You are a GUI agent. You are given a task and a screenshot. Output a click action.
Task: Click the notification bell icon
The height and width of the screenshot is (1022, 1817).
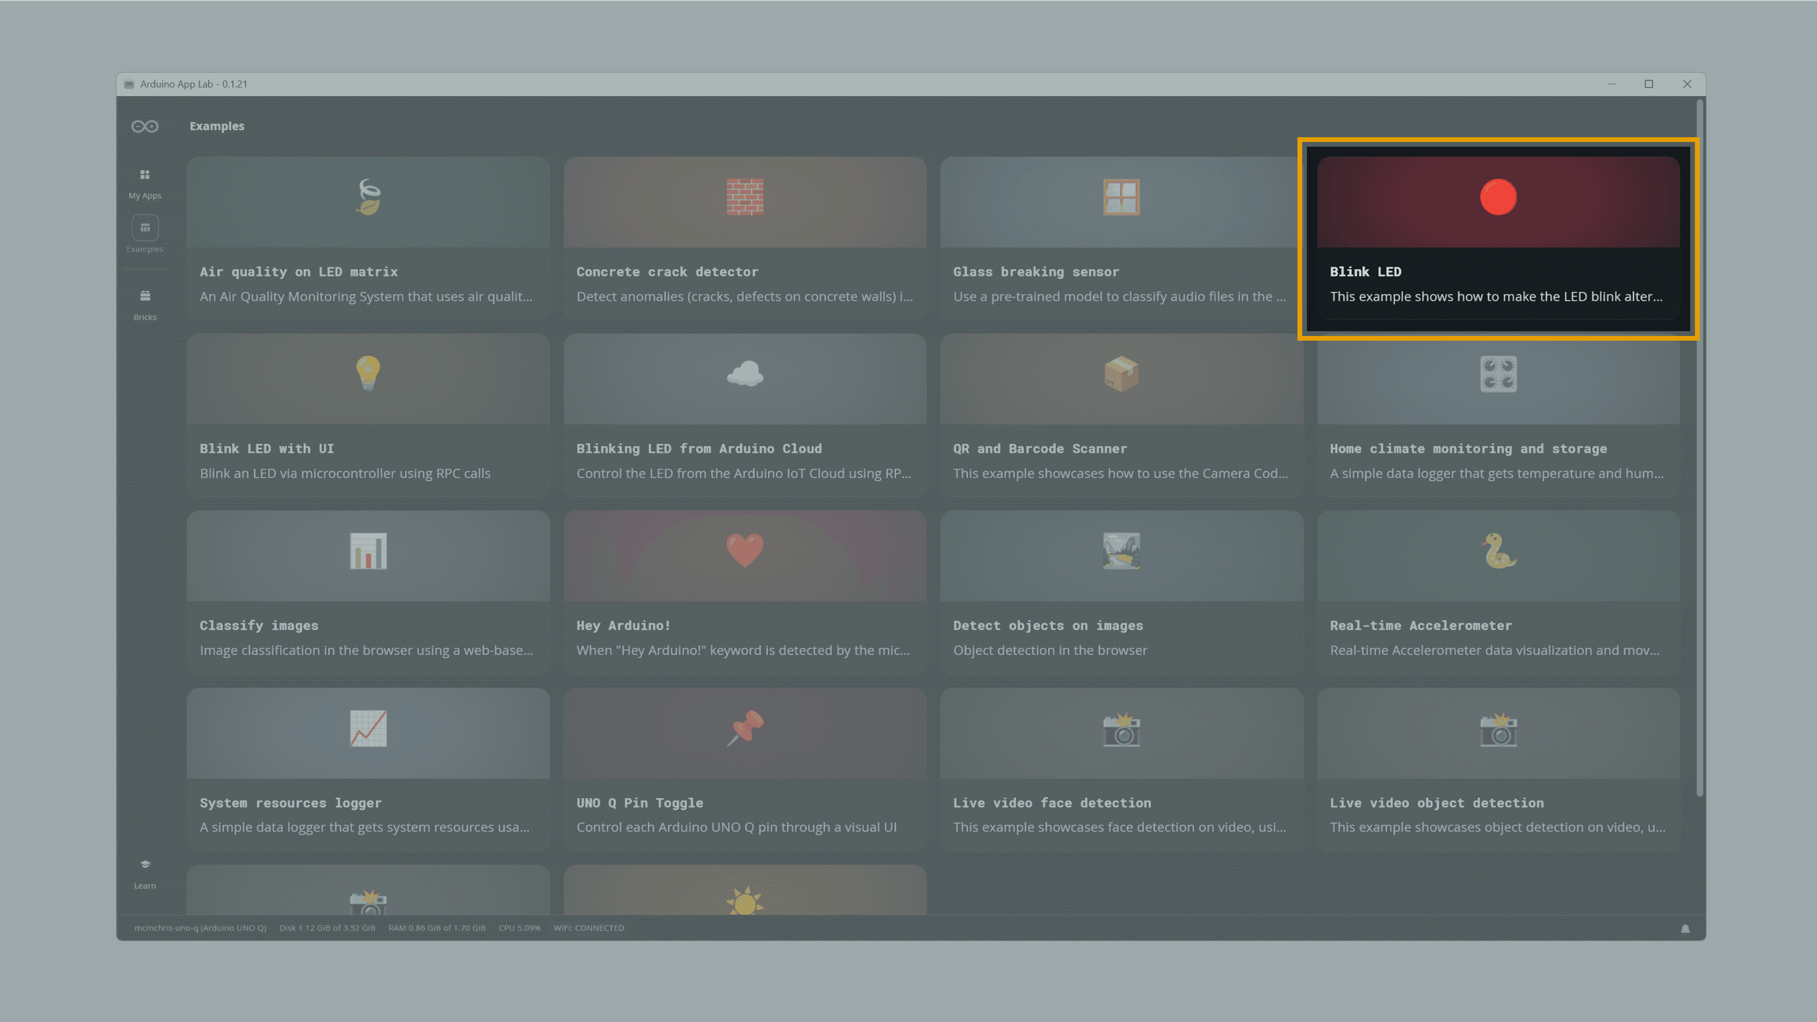(x=1685, y=928)
